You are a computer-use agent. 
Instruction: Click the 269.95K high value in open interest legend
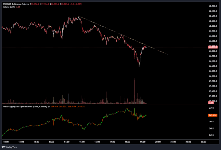pyautogui.click(x=63, y=106)
